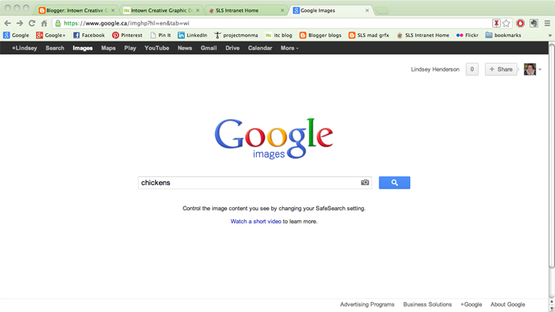The image size is (555, 312).
Task: Open the About Google footer link
Action: [x=507, y=304]
